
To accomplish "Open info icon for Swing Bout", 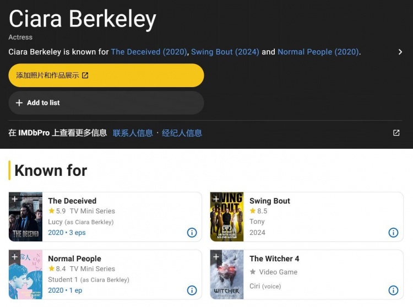I will [x=393, y=233].
